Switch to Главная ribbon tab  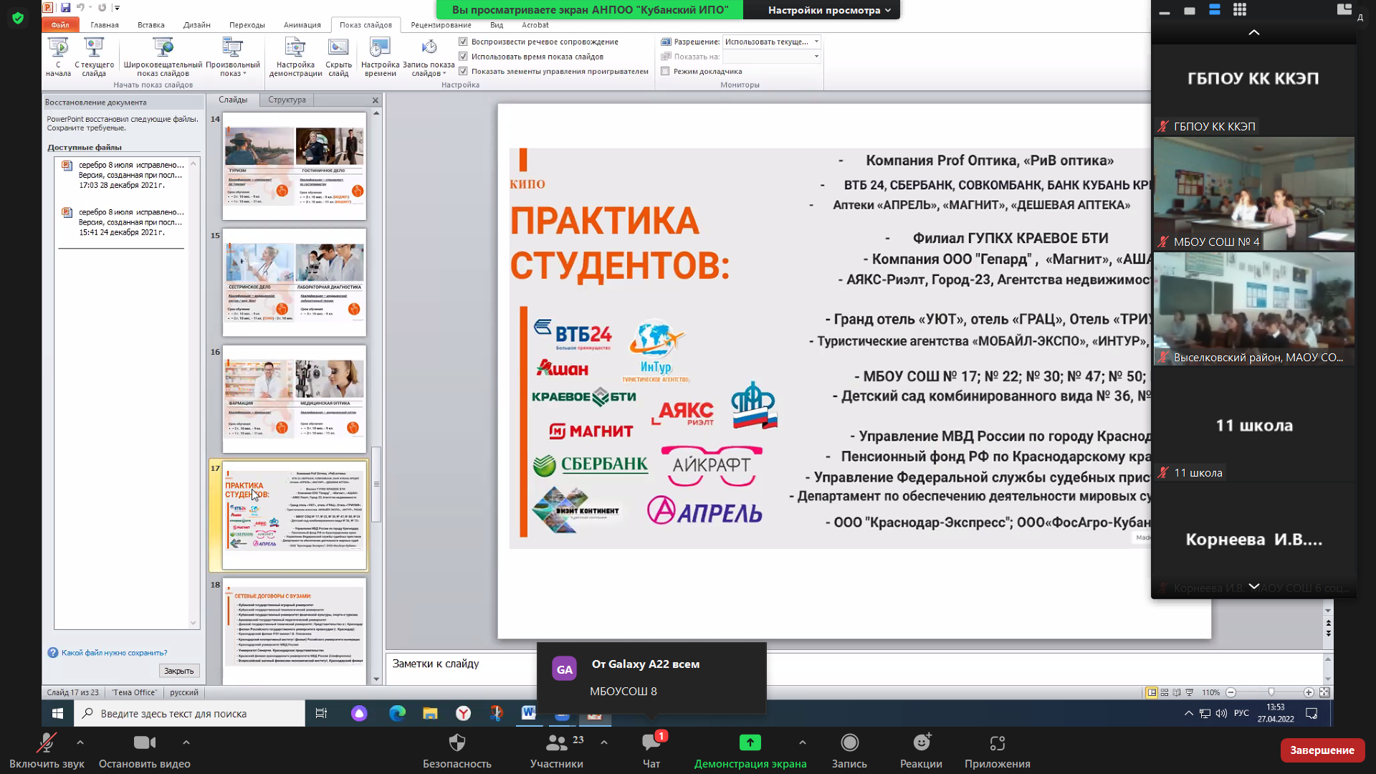(x=105, y=25)
